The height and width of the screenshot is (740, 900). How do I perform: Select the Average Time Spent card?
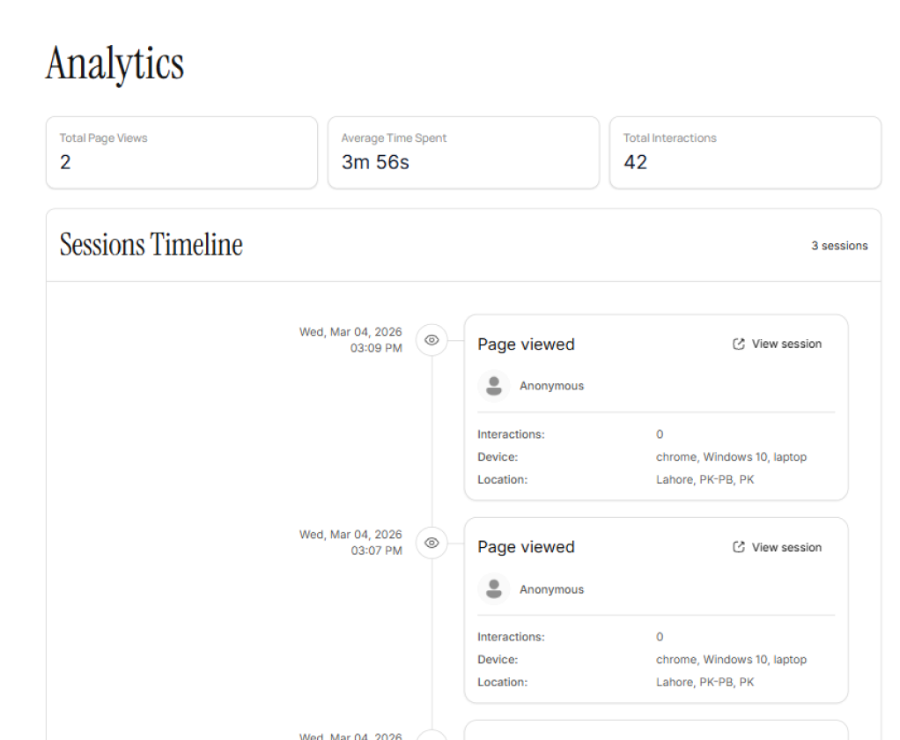pos(463,152)
